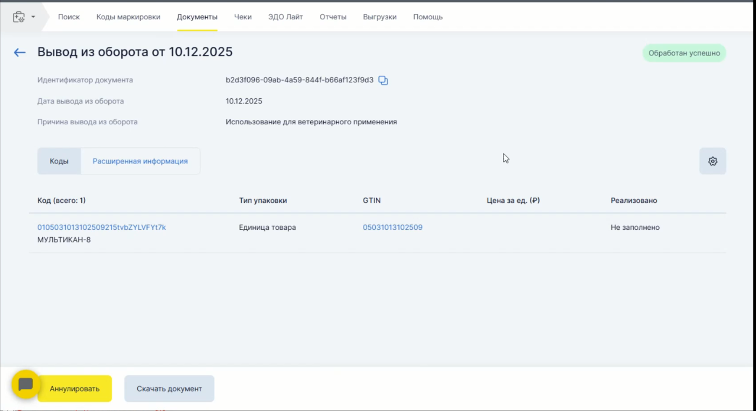Switch to the Коды tab
Image resolution: width=756 pixels, height=411 pixels.
(59, 161)
